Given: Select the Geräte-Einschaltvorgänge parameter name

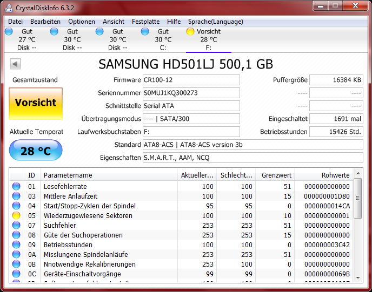Looking at the screenshot, I should (x=82, y=274).
